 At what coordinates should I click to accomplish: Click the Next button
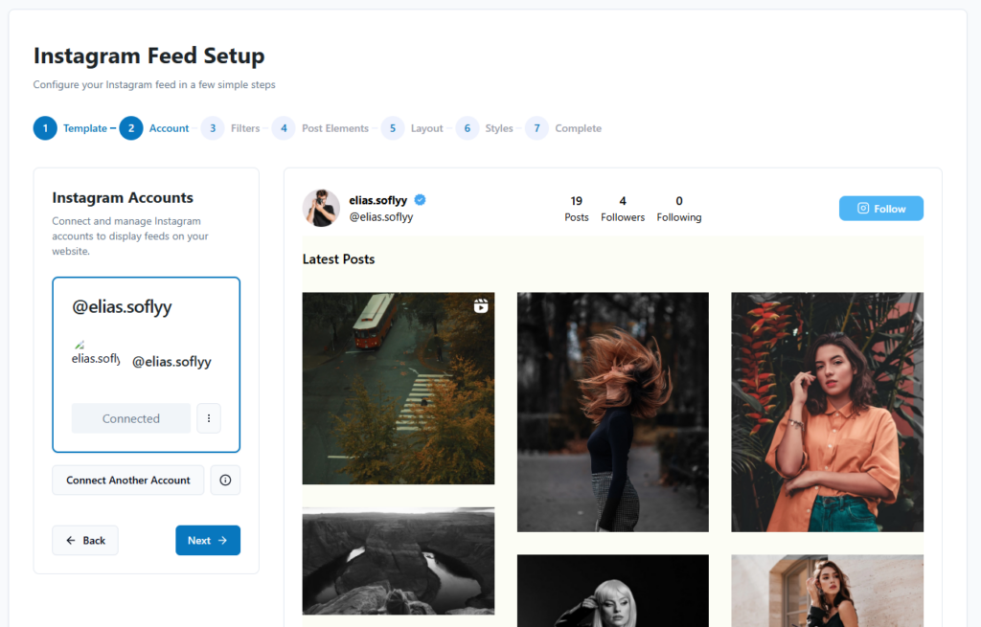click(x=208, y=540)
